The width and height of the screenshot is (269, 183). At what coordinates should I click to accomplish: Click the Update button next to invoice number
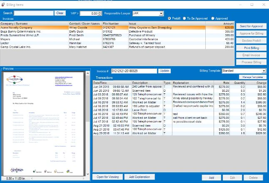164,71
